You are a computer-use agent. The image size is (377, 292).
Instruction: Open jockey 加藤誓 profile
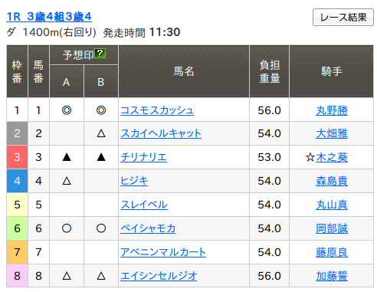332,276
